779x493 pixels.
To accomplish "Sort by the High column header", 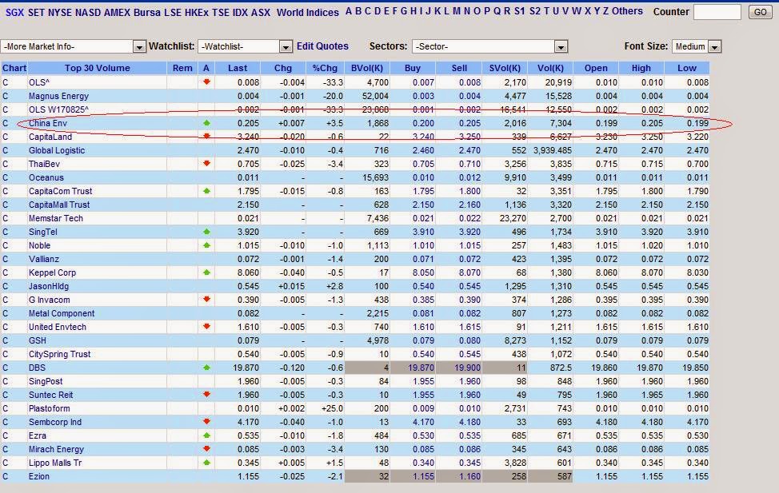I will click(641, 68).
